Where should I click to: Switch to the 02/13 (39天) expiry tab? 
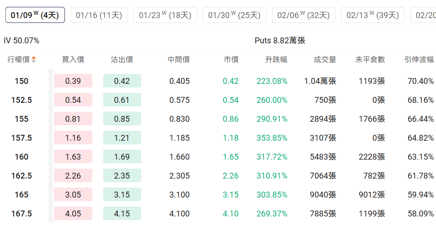(373, 15)
